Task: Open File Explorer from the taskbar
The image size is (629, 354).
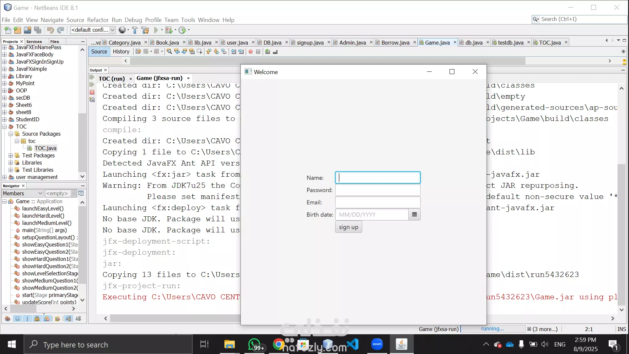Action: click(x=230, y=344)
